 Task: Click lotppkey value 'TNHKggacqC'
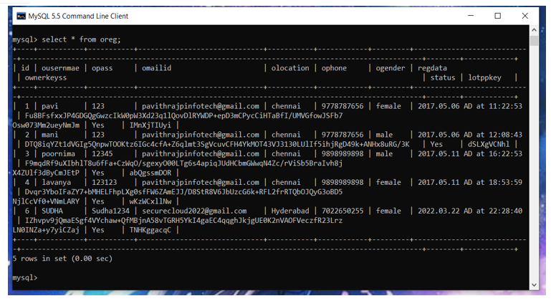(150, 230)
